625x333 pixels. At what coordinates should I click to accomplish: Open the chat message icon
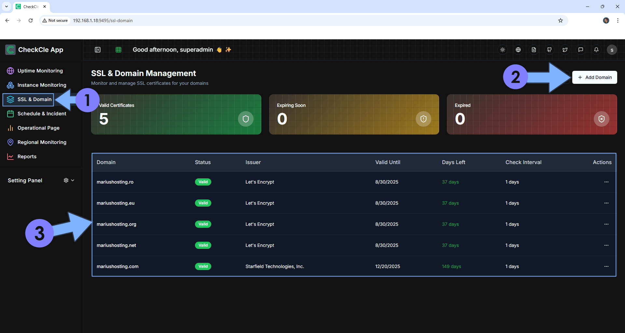point(581,50)
